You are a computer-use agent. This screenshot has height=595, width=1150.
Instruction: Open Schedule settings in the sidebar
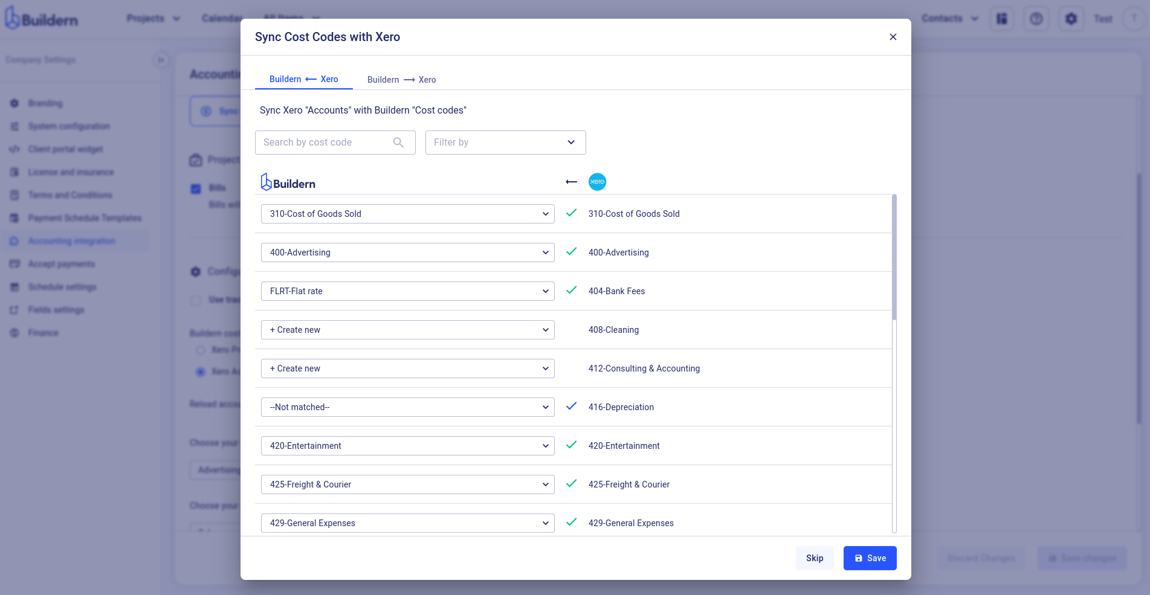[x=62, y=287]
